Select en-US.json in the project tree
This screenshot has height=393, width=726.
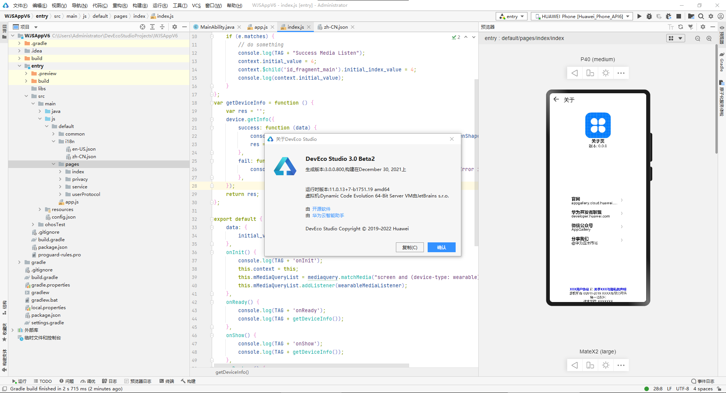tap(84, 149)
